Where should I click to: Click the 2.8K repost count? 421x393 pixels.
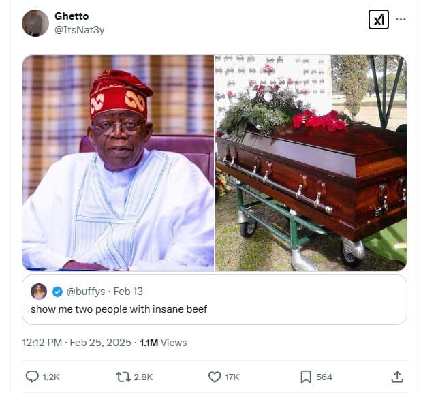(143, 377)
